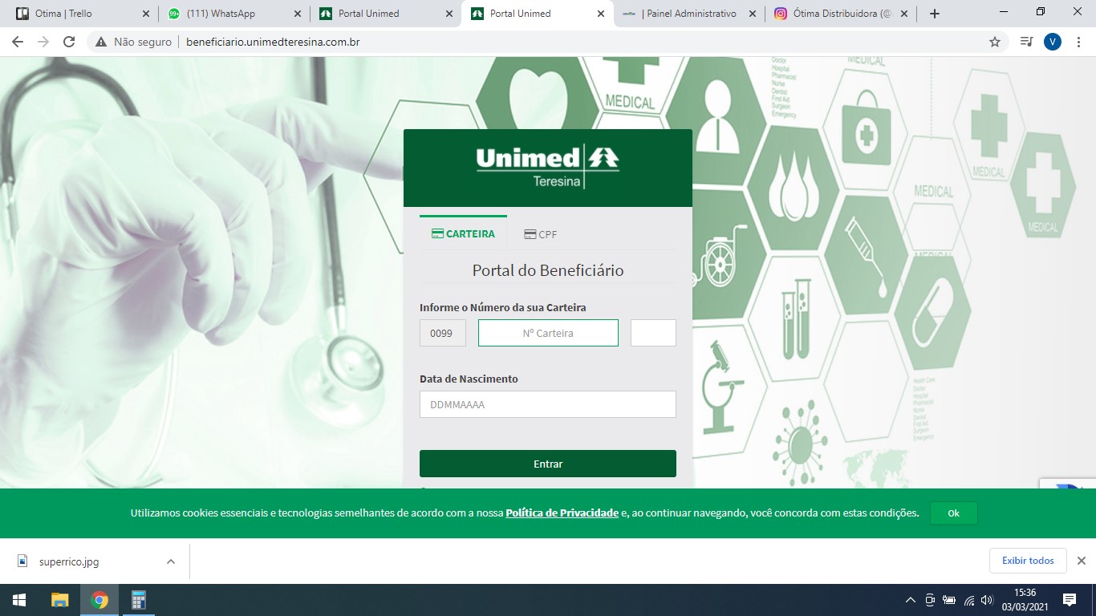The height and width of the screenshot is (616, 1096).
Task: Click Exibir todos in downloads bar
Action: (x=1027, y=561)
